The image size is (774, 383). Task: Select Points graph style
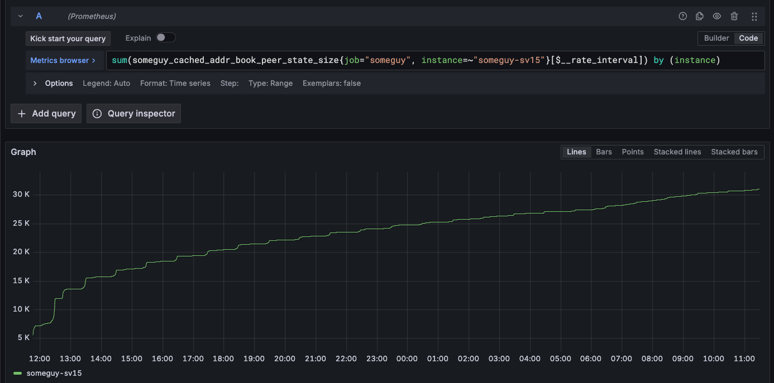pos(633,152)
